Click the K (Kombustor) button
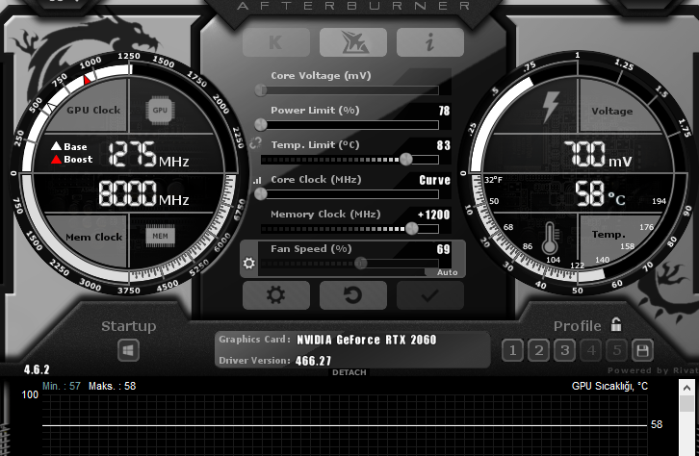 point(276,42)
